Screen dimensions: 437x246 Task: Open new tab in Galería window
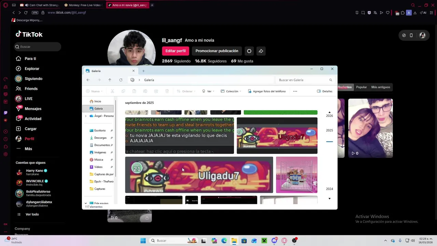point(143,71)
